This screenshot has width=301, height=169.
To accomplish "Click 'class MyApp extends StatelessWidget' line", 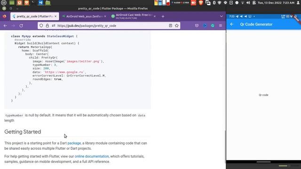I will tap(44, 36).
